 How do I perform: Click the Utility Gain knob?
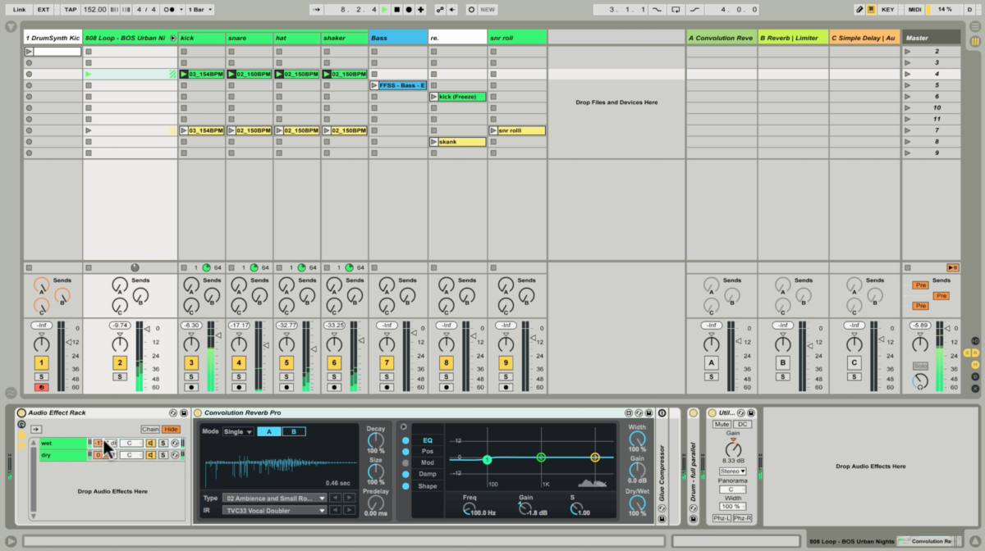733,449
